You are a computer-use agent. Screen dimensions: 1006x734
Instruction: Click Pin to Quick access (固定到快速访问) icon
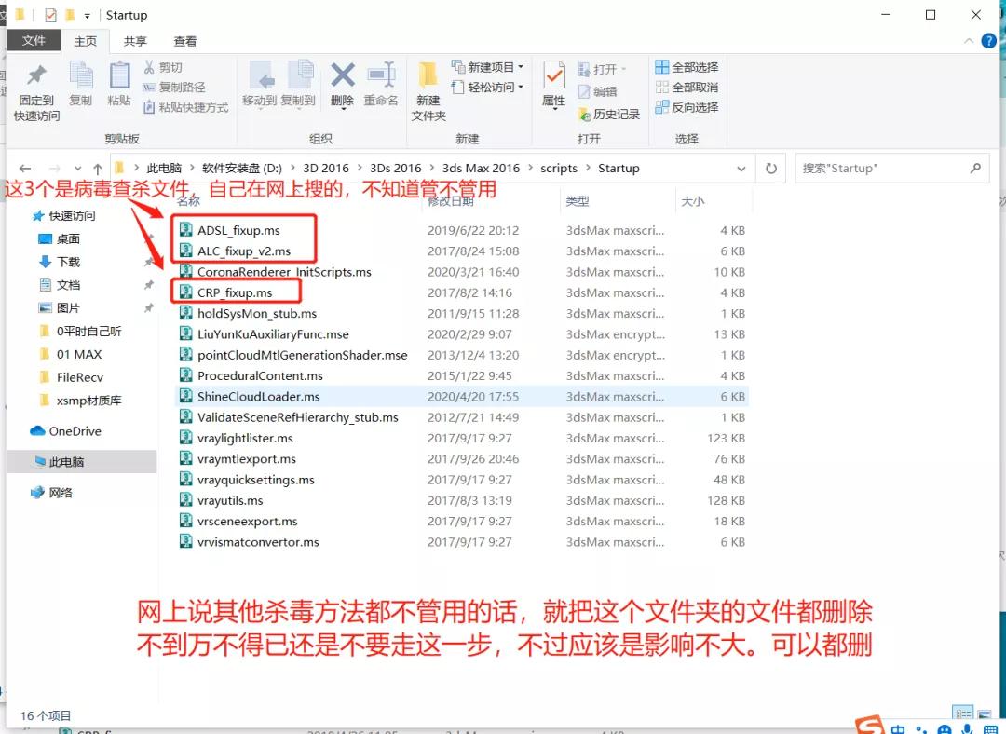(x=36, y=75)
